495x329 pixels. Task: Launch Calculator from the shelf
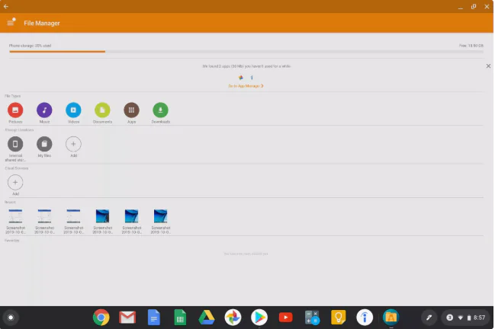(312, 318)
